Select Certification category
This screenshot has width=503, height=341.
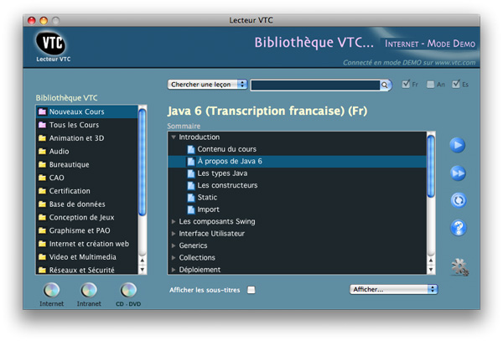point(87,191)
